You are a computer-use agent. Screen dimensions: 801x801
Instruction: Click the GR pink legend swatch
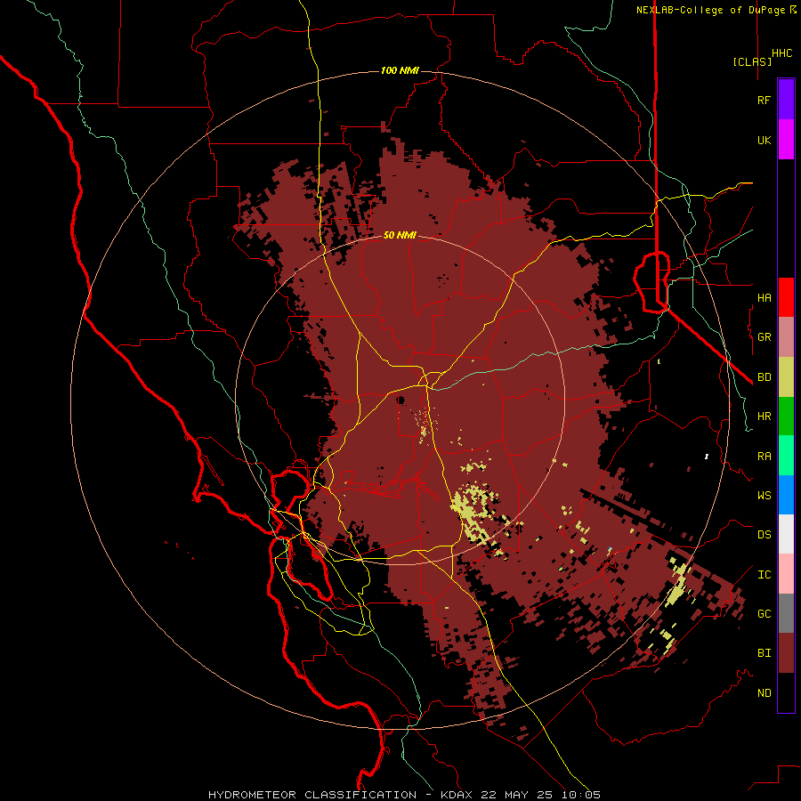tap(786, 336)
